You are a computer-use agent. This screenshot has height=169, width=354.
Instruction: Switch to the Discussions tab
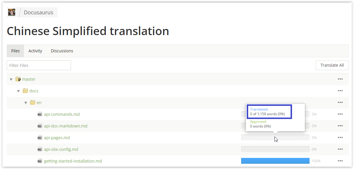click(x=62, y=51)
